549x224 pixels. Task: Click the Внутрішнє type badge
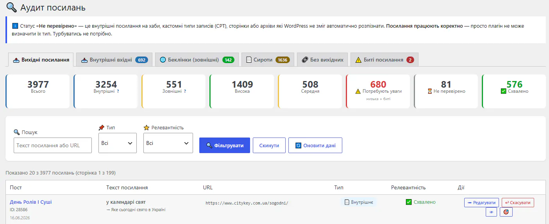point(358,202)
